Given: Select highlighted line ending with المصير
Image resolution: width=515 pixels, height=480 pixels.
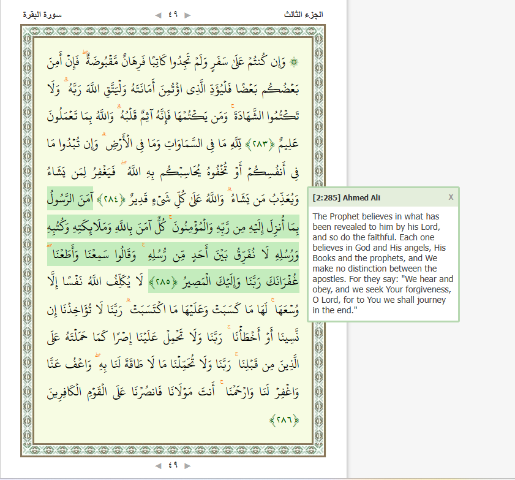Looking at the screenshot, I should (x=224, y=281).
